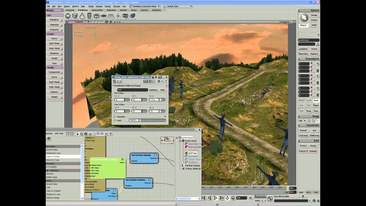This screenshot has height=206, width=366.
Task: Click the Deform button under Modify
Action: 54,92
